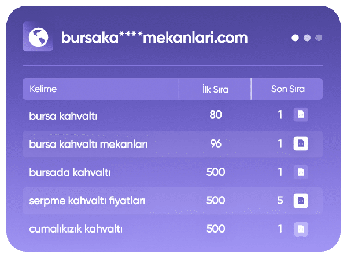The width and height of the screenshot is (347, 258).
Task: Open chart icon for bursada kahvaltı row
Action: coord(301,172)
